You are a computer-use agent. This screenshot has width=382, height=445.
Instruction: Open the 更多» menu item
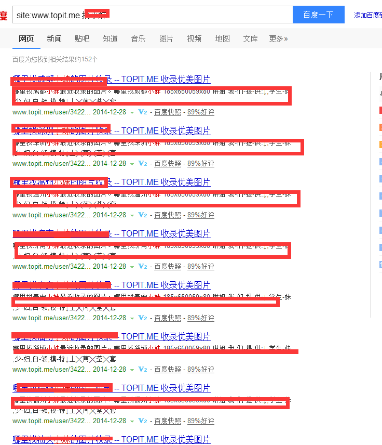point(278,38)
